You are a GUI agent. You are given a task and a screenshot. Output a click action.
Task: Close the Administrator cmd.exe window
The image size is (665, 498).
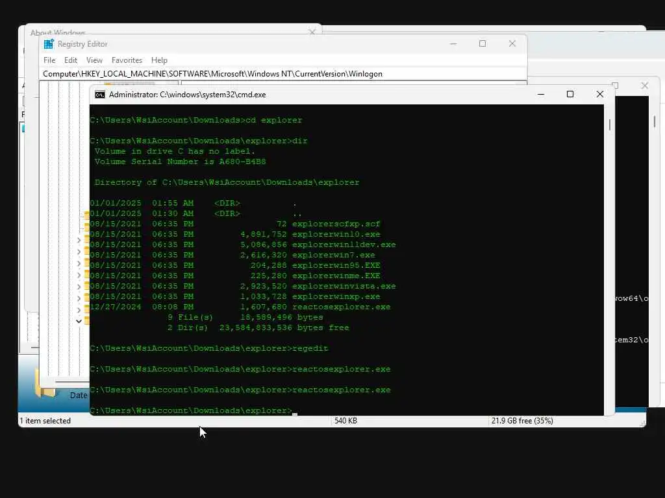click(599, 95)
